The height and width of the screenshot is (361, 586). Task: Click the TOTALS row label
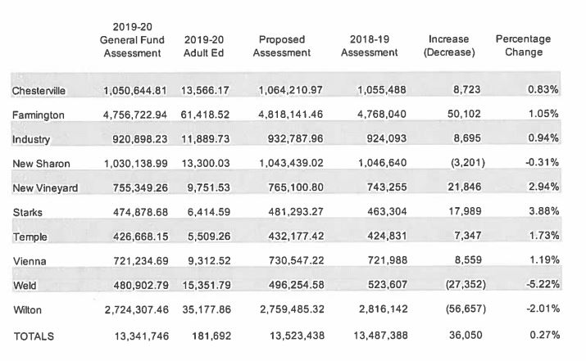(x=31, y=336)
